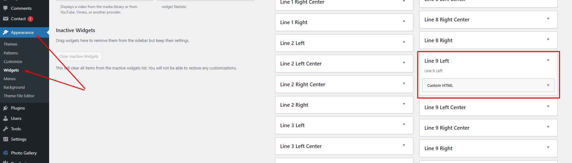The height and width of the screenshot is (163, 572).
Task: Expand the Line 8 Right Center area
Action: [x=548, y=19]
